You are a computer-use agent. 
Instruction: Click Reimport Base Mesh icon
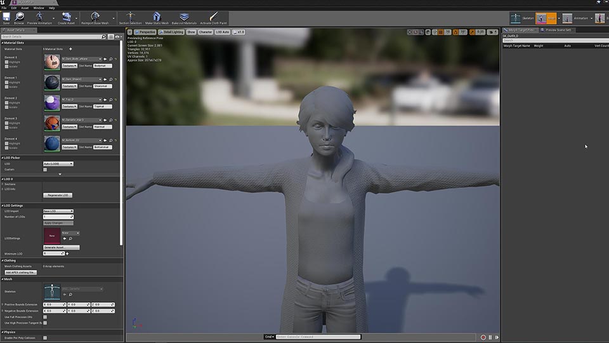point(95,18)
